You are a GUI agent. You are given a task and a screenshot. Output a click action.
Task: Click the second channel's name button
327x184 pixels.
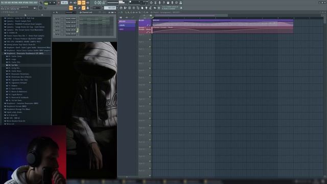(71, 22)
